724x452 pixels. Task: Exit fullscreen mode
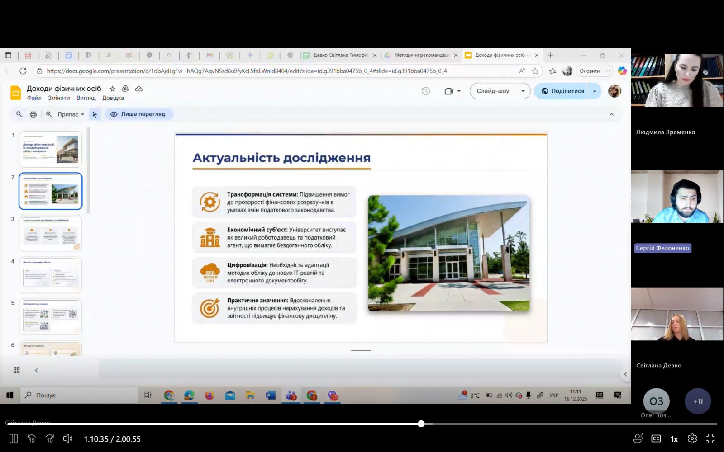pos(710,438)
